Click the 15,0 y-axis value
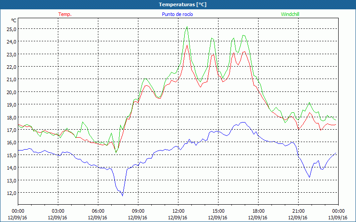Image resolution: width=356 pixels, height=222 pixels. coord(12,155)
